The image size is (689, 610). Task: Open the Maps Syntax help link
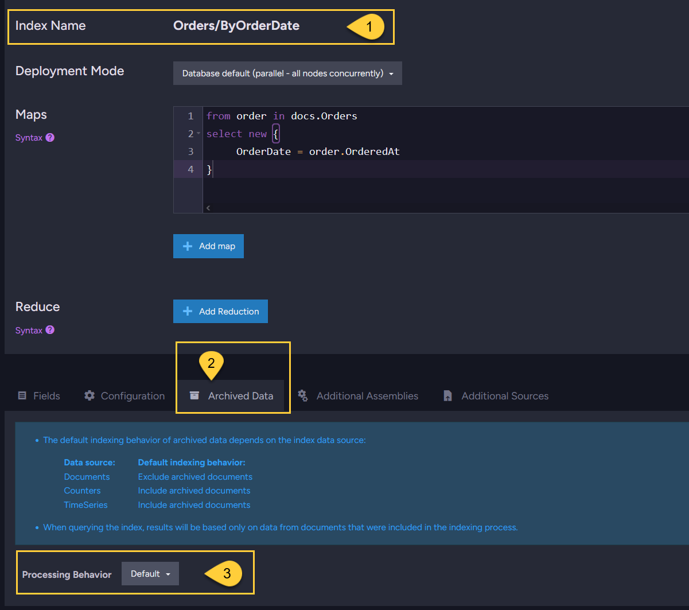point(29,138)
